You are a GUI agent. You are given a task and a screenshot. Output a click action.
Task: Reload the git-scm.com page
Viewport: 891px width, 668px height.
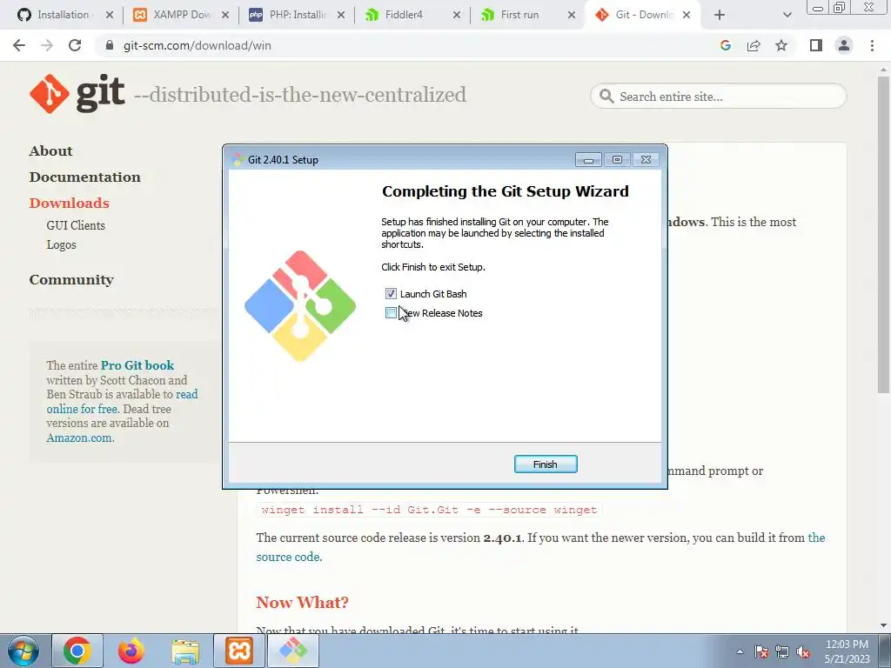pyautogui.click(x=75, y=45)
